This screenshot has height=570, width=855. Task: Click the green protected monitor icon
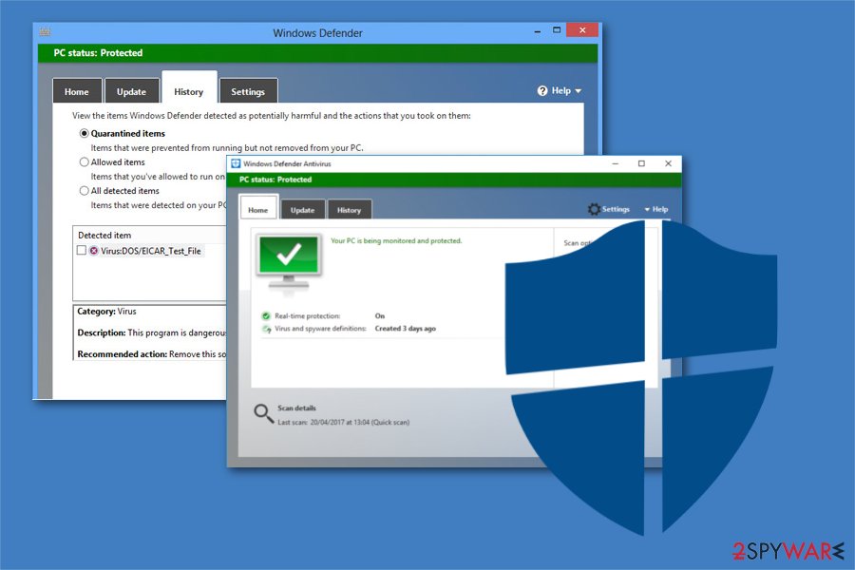click(x=289, y=262)
